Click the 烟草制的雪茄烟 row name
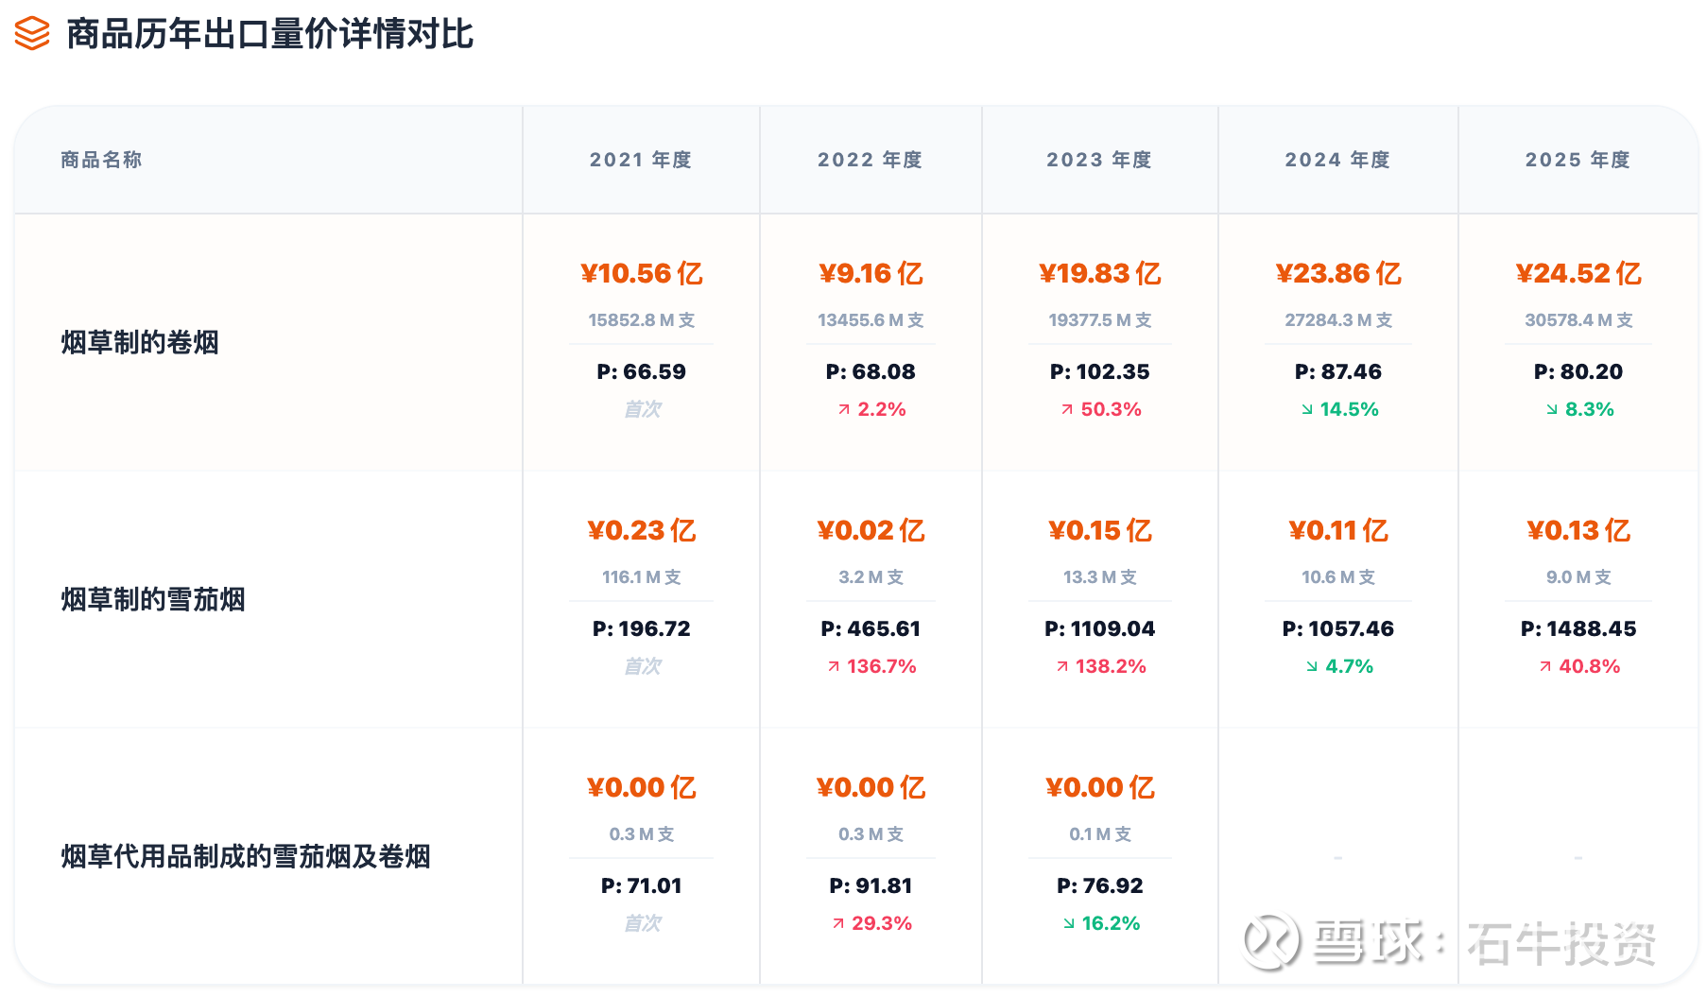Viewport: 1707px width, 996px height. [153, 599]
